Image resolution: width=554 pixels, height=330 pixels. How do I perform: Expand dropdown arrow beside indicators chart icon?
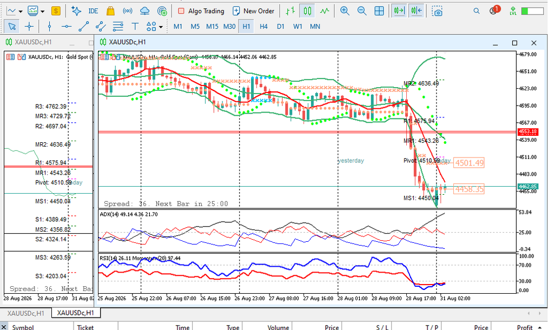tap(42, 11)
